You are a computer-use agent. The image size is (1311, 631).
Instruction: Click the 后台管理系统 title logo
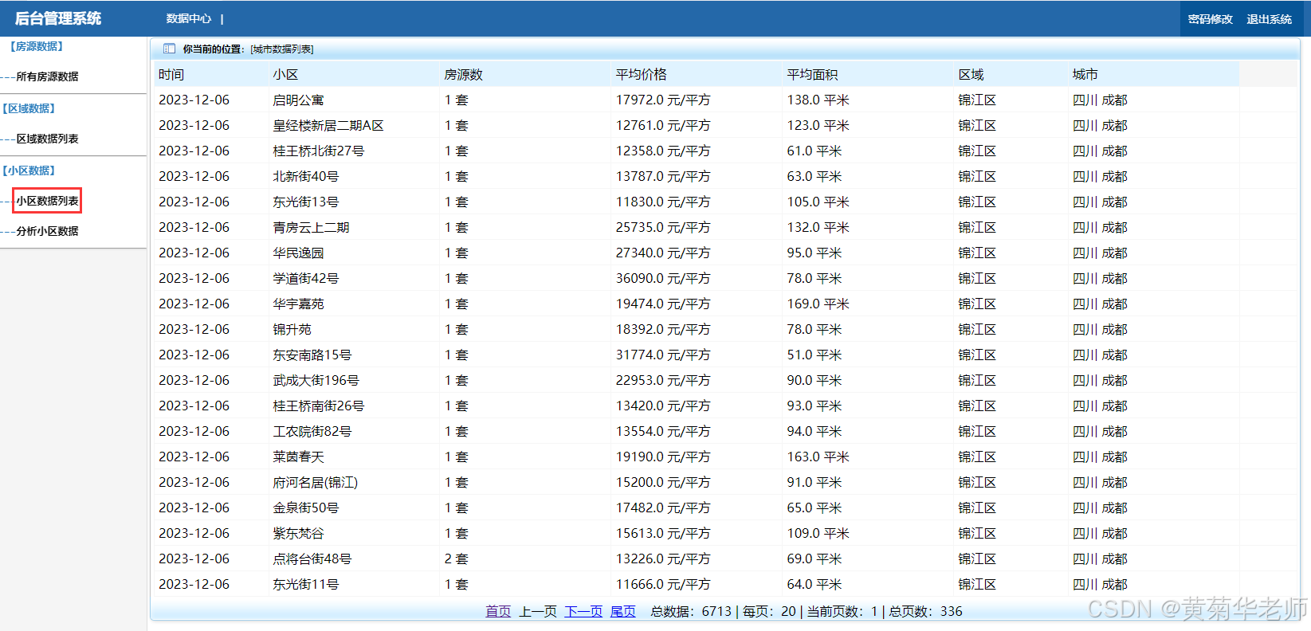(58, 18)
